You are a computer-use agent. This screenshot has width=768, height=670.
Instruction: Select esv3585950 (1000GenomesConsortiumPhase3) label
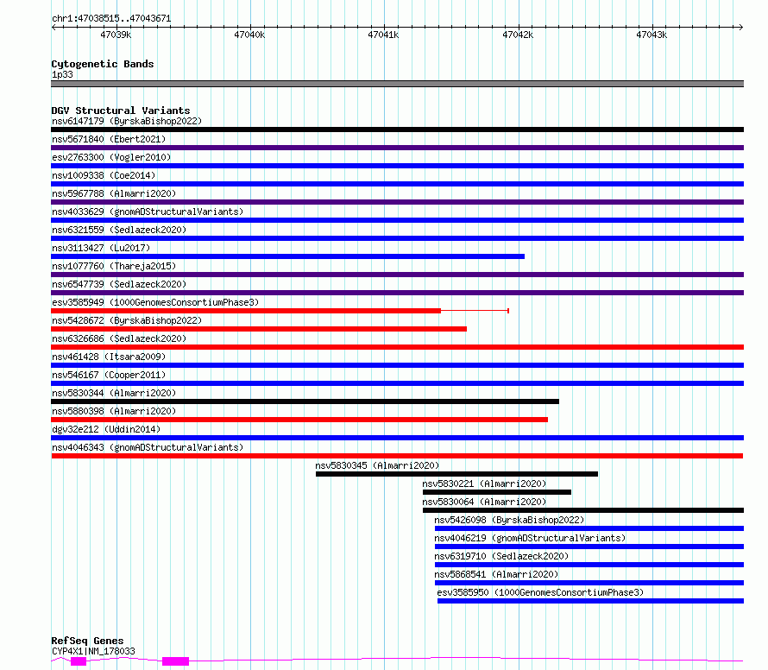540,592
